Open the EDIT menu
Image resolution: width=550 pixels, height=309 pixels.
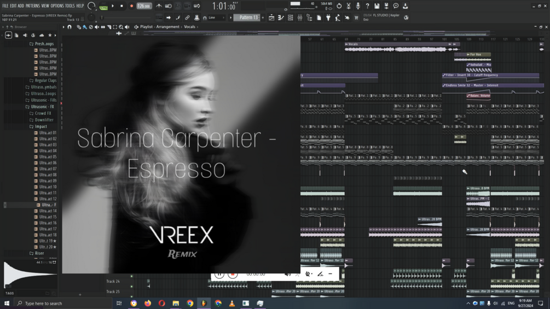click(x=13, y=5)
